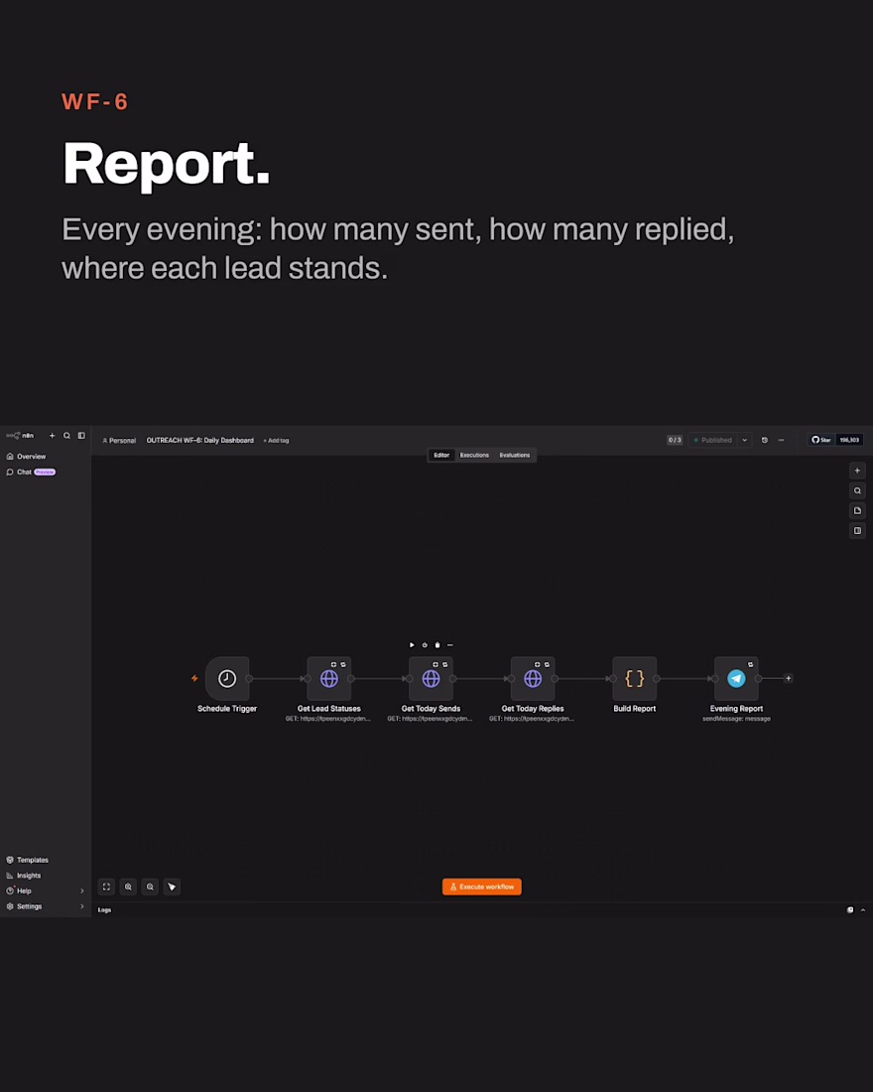Run the Get Today Sends node with play icon
The height and width of the screenshot is (1092, 873).
click(x=412, y=645)
